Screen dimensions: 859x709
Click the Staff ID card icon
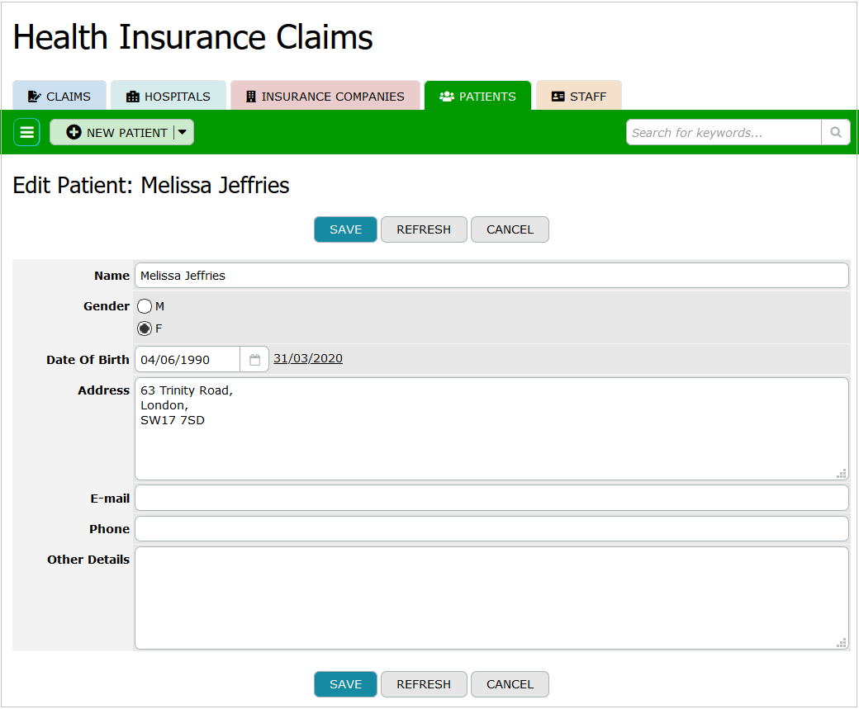(x=558, y=97)
